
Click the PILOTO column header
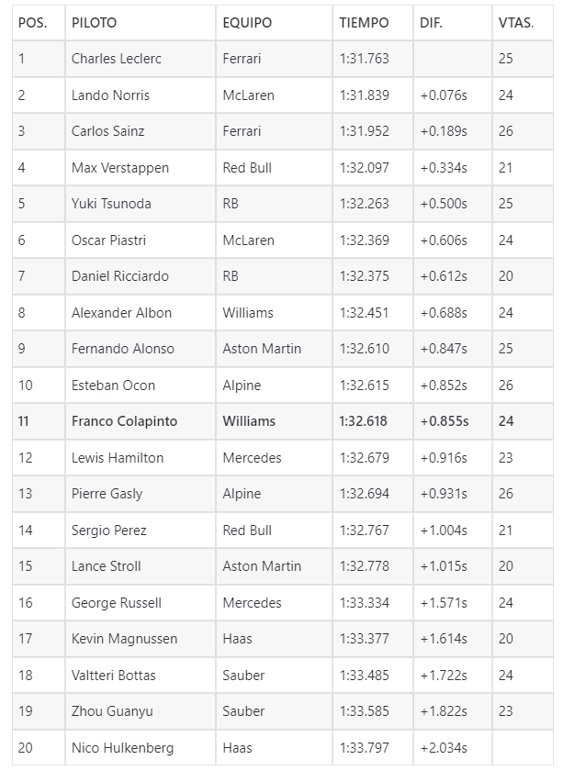[141, 23]
